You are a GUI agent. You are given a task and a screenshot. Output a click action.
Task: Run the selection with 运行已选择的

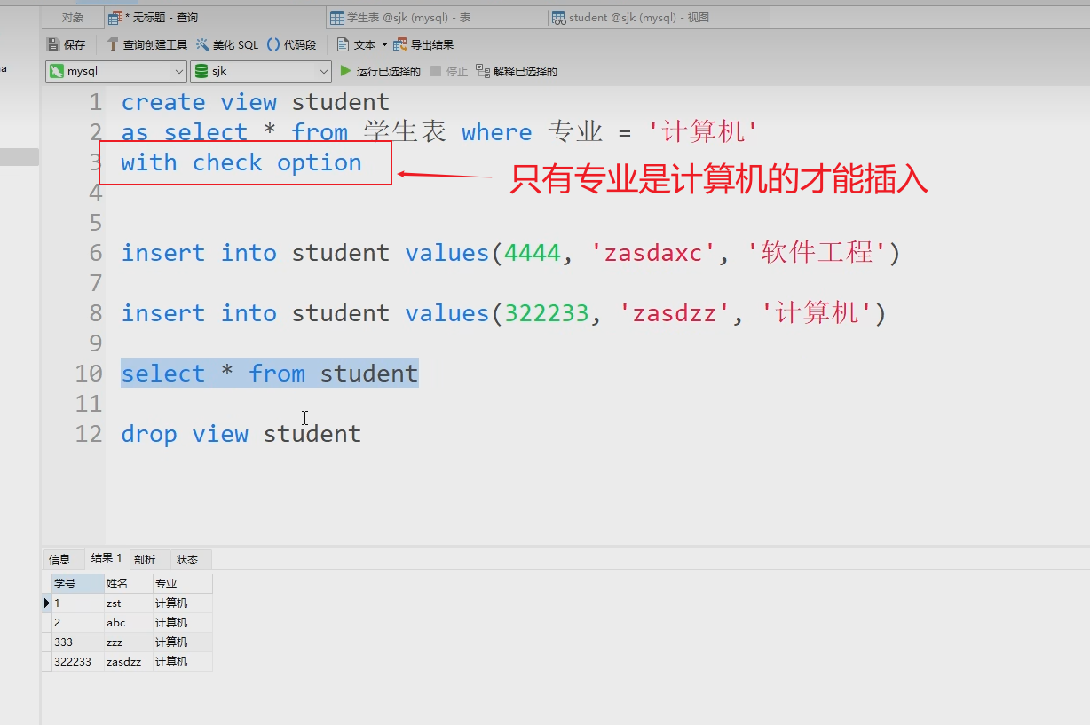coord(381,71)
